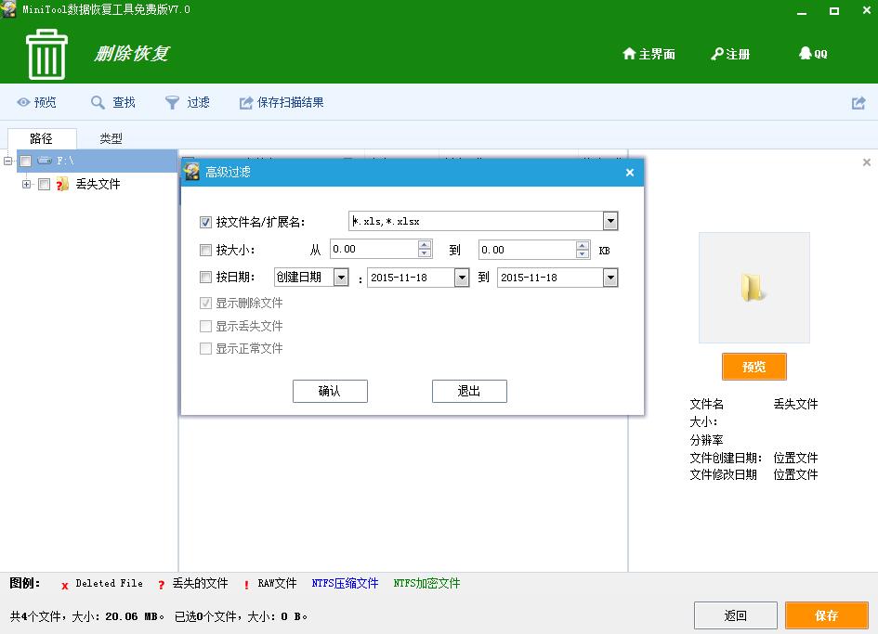Switch to the 路径 tab
The height and width of the screenshot is (634, 878).
(42, 138)
